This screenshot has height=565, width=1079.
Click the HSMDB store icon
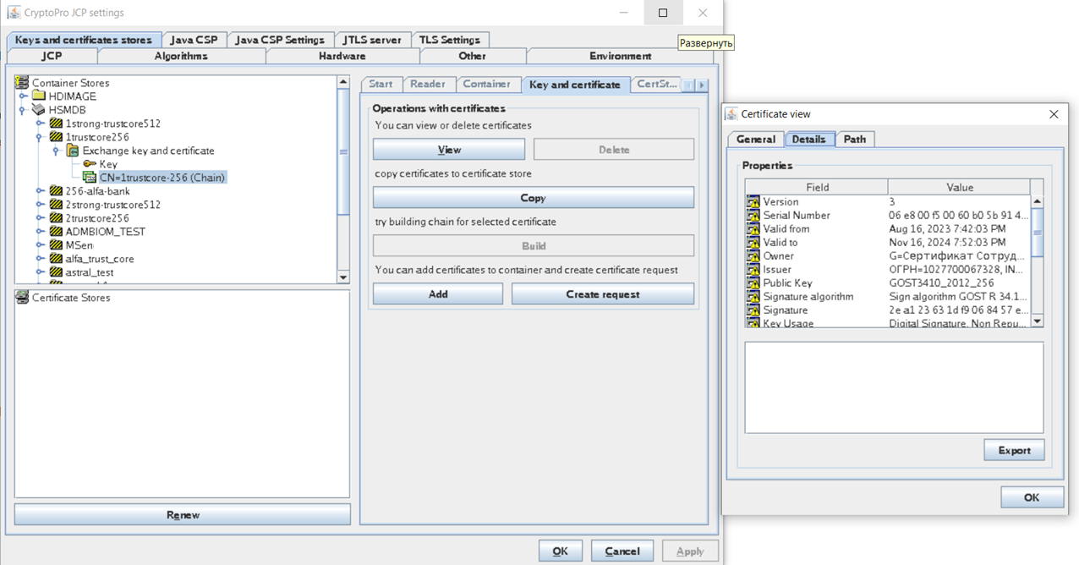(37, 110)
